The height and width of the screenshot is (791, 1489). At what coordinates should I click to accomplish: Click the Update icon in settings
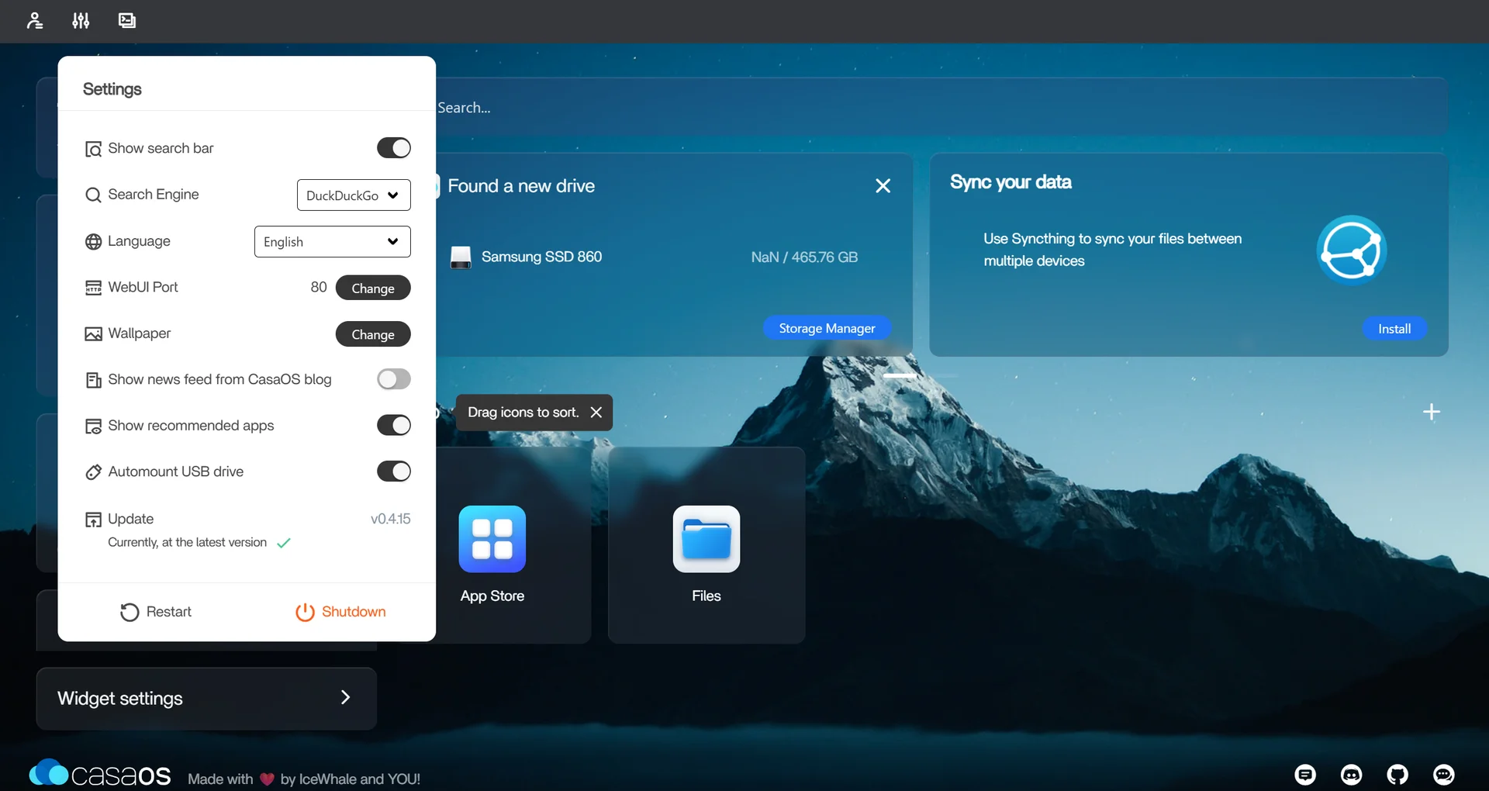coord(93,520)
